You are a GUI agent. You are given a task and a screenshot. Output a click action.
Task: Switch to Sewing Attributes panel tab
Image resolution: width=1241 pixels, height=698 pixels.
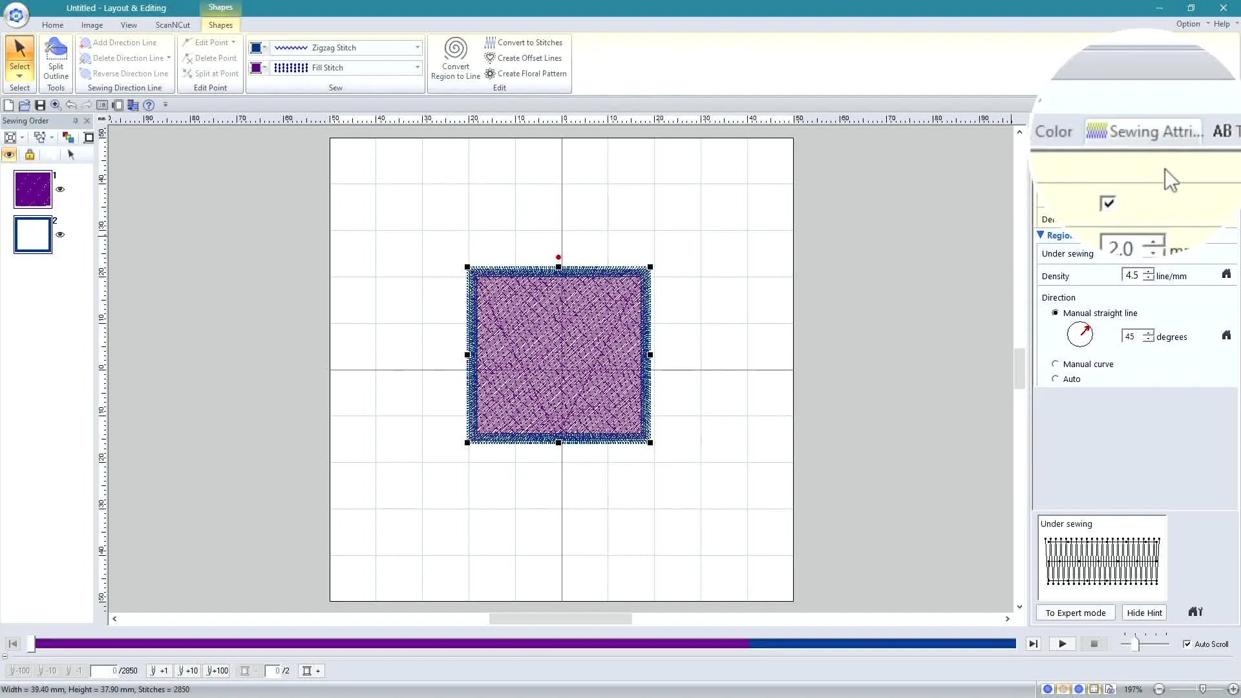1145,132
